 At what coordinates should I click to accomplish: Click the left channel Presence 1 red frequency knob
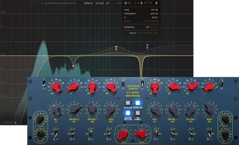point(92,87)
